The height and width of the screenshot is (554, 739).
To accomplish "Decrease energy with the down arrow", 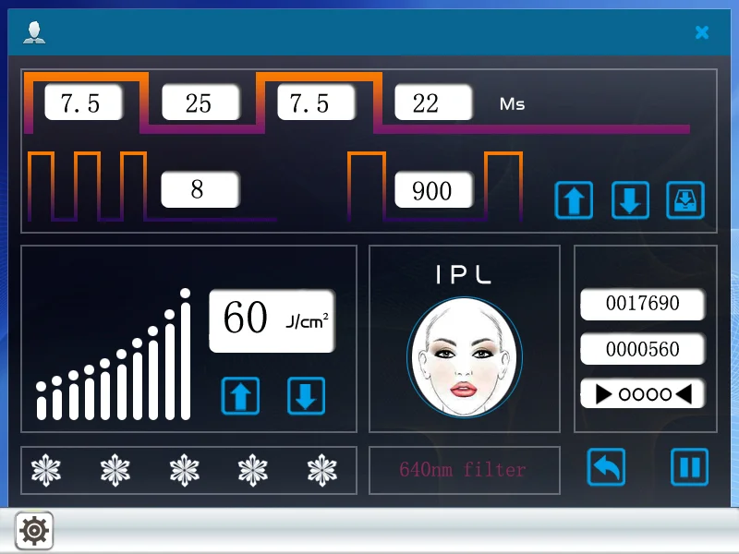I will (x=307, y=396).
